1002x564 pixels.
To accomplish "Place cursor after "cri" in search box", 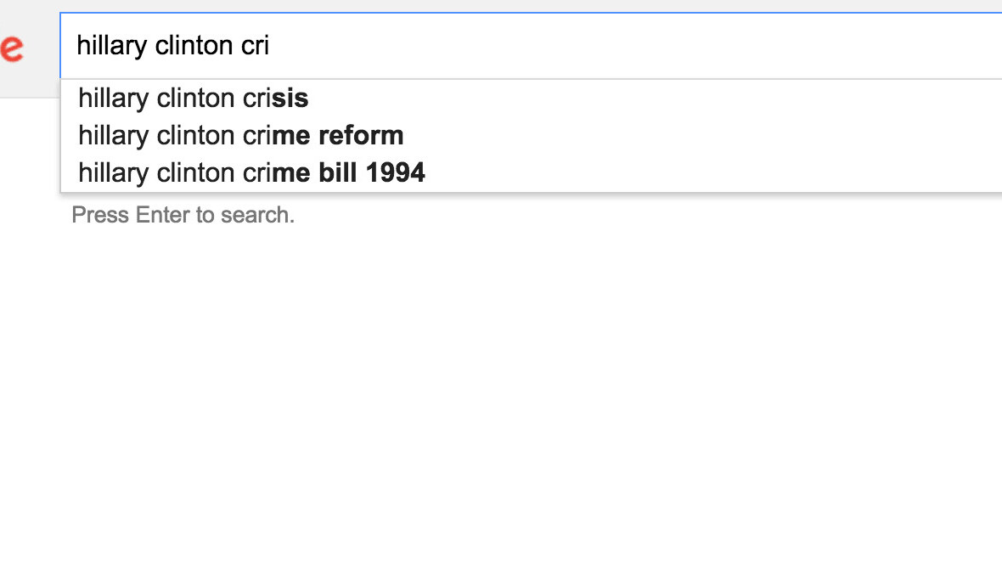I will click(x=270, y=46).
